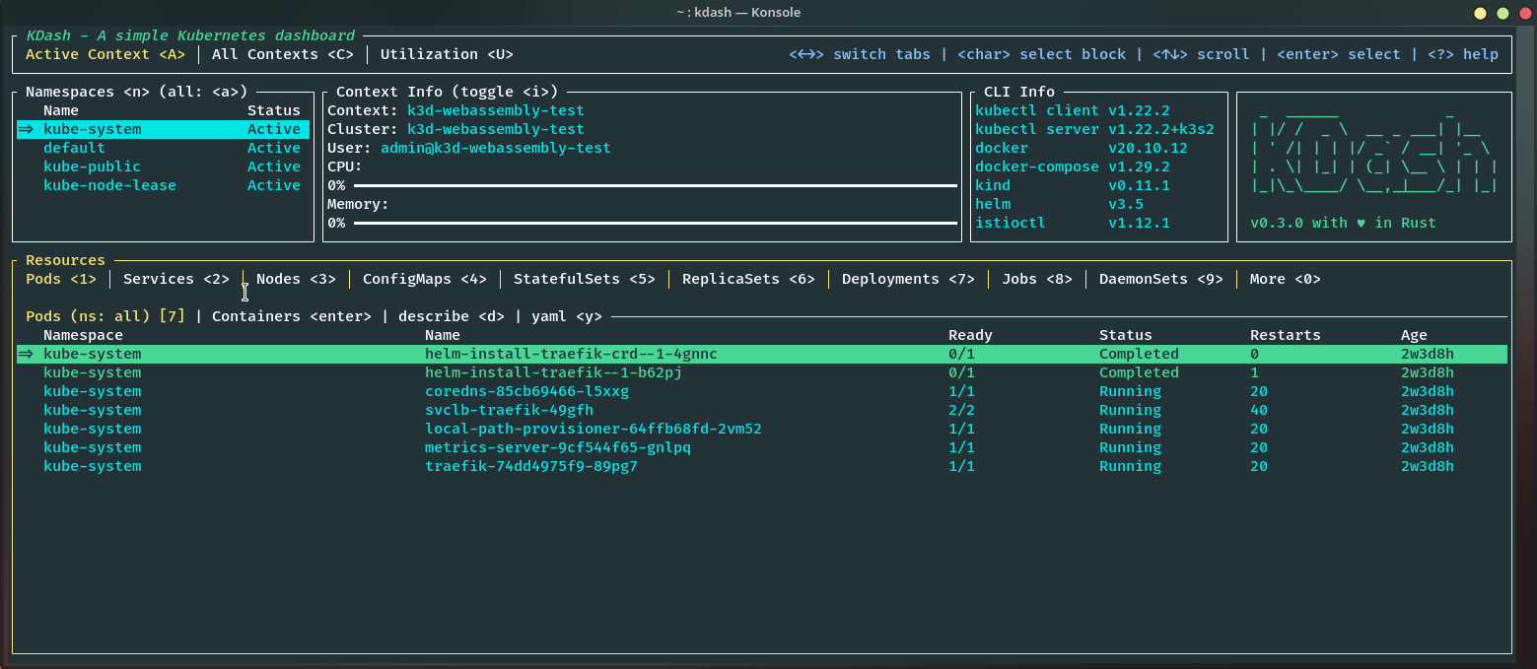Select the Active Context tab
The image size is (1537, 669).
click(x=105, y=54)
